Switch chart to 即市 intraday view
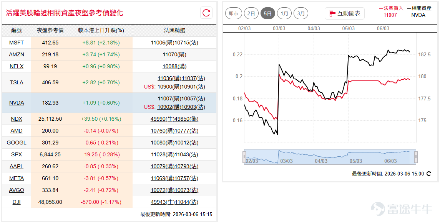Screen dimensions: 440x223 [x=234, y=13]
